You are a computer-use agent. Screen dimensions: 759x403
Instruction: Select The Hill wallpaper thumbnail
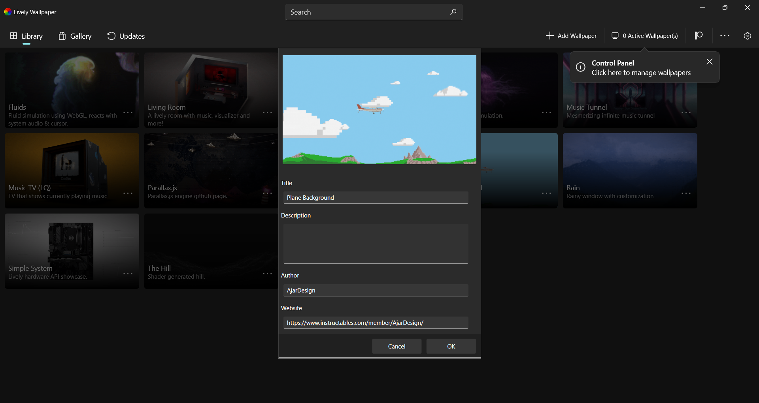211,251
